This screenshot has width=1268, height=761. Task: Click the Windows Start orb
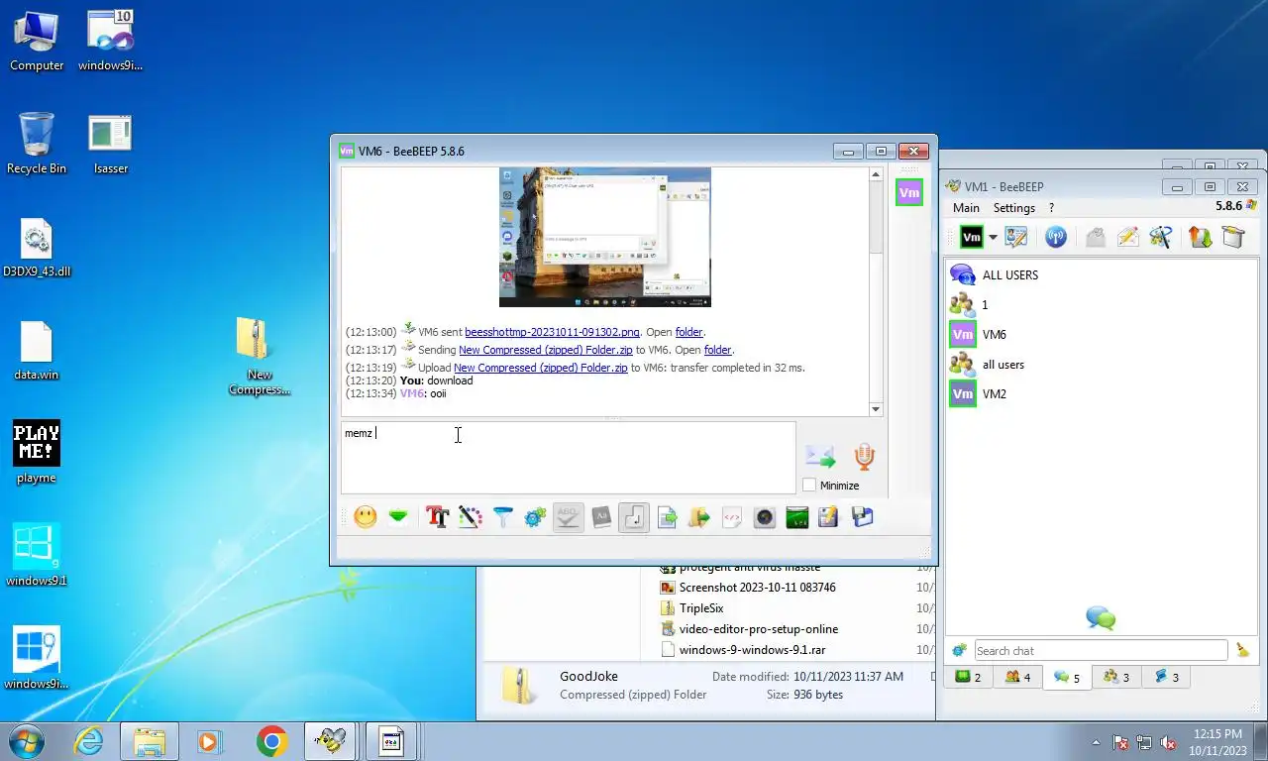pos(26,741)
